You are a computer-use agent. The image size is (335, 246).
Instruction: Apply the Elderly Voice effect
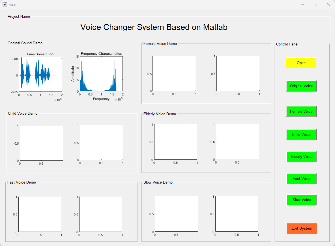point(301,156)
